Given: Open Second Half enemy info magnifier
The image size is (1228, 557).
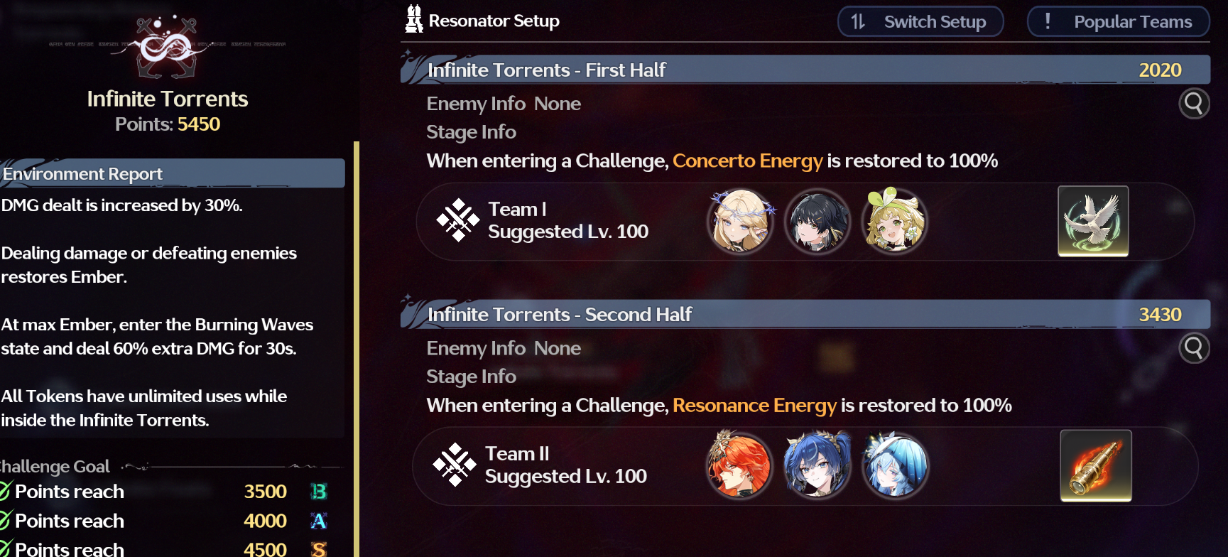Looking at the screenshot, I should point(1194,348).
